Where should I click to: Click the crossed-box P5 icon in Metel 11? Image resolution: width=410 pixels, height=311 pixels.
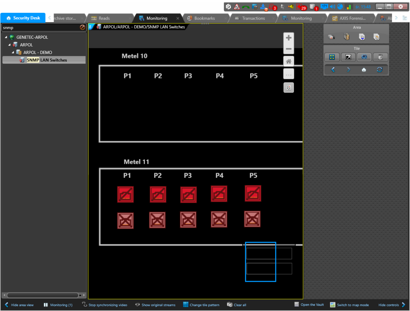click(x=252, y=219)
